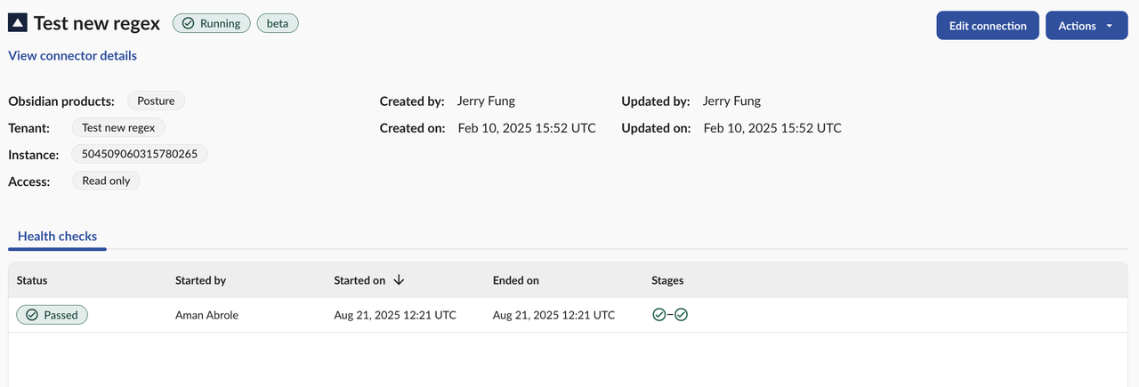The width and height of the screenshot is (1139, 387).
Task: Click the first stage checkmark icon
Action: [x=658, y=315]
